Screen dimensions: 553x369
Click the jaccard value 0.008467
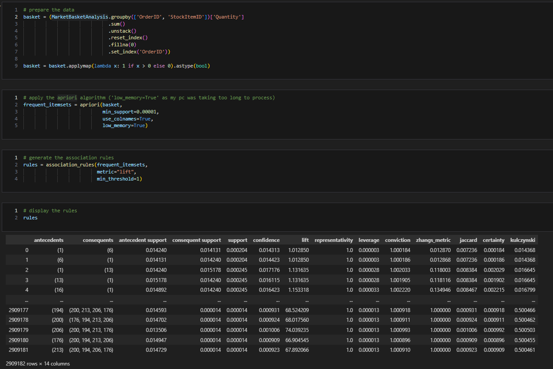pyautogui.click(x=467, y=290)
